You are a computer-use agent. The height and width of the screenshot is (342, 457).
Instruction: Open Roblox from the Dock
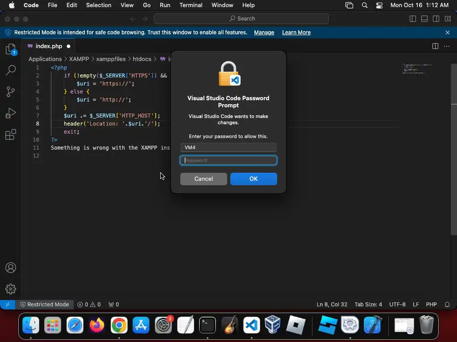point(295,325)
